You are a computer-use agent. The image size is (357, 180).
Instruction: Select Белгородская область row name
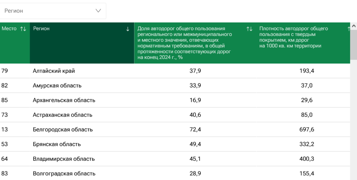click(63, 130)
